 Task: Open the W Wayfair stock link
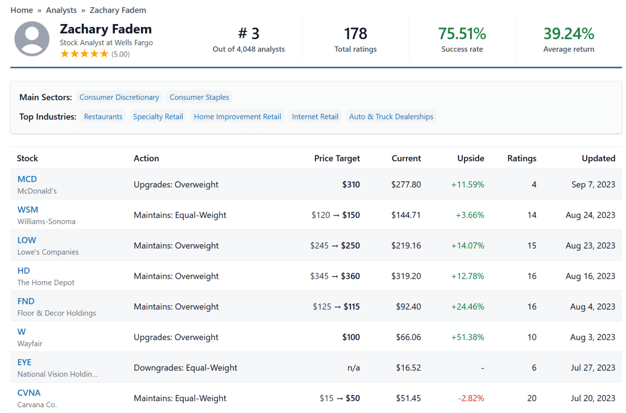(x=21, y=332)
